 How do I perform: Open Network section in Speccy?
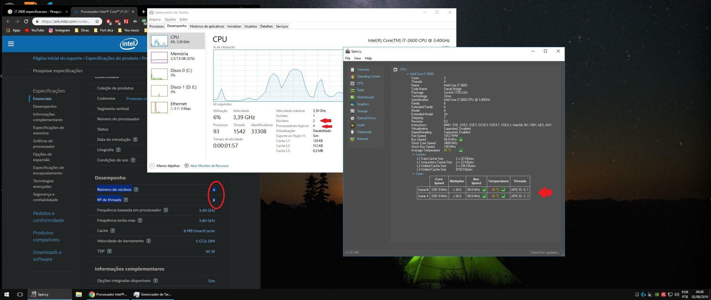[x=362, y=139]
